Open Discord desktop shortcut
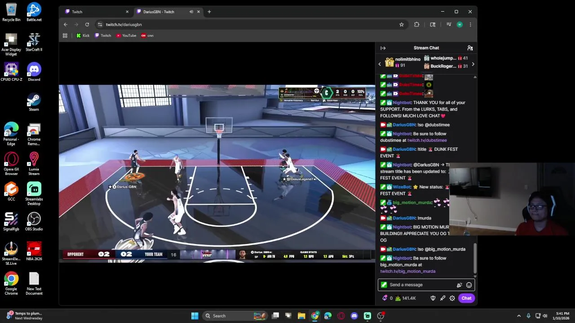 pyautogui.click(x=34, y=72)
